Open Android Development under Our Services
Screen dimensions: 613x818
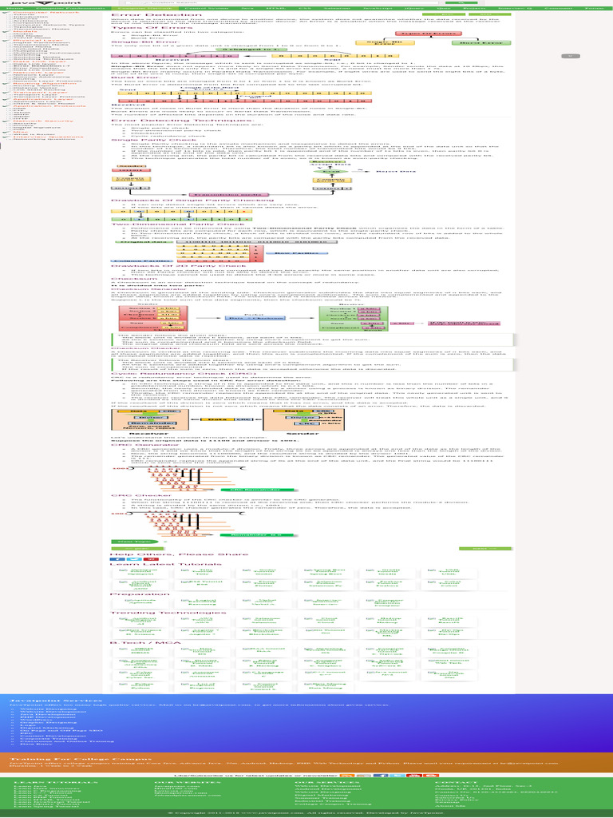328,789
